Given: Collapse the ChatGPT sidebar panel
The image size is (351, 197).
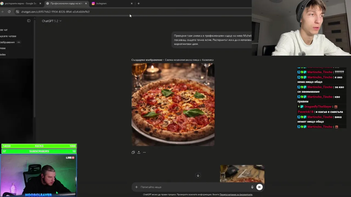Looking at the screenshot, I should coord(29,21).
